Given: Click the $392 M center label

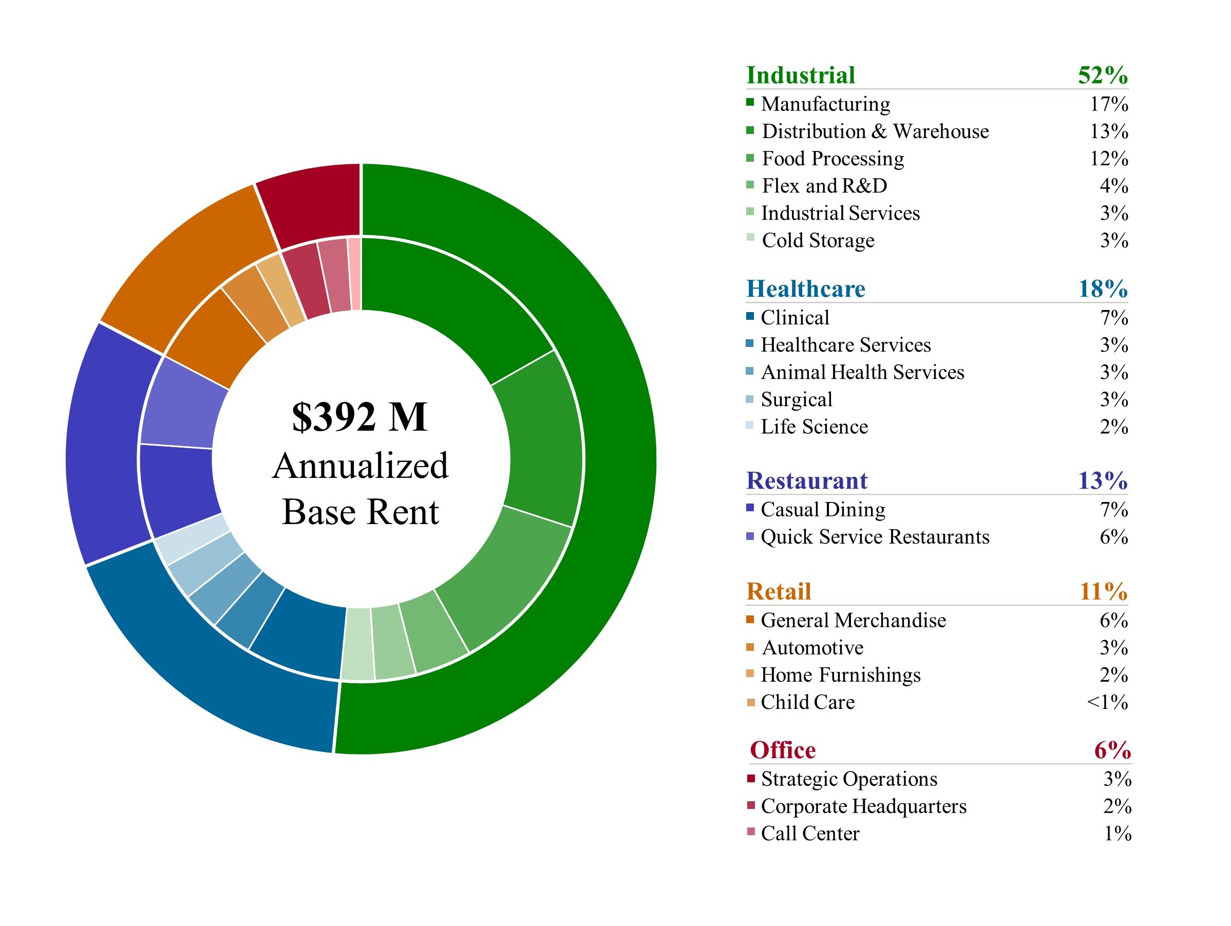Looking at the screenshot, I should tap(359, 417).
